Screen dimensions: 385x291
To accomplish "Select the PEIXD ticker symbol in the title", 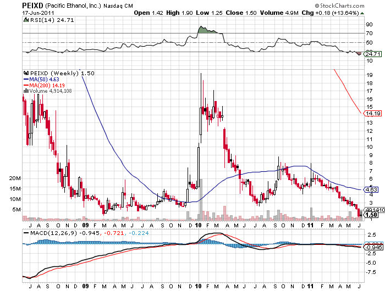I will (33, 5).
